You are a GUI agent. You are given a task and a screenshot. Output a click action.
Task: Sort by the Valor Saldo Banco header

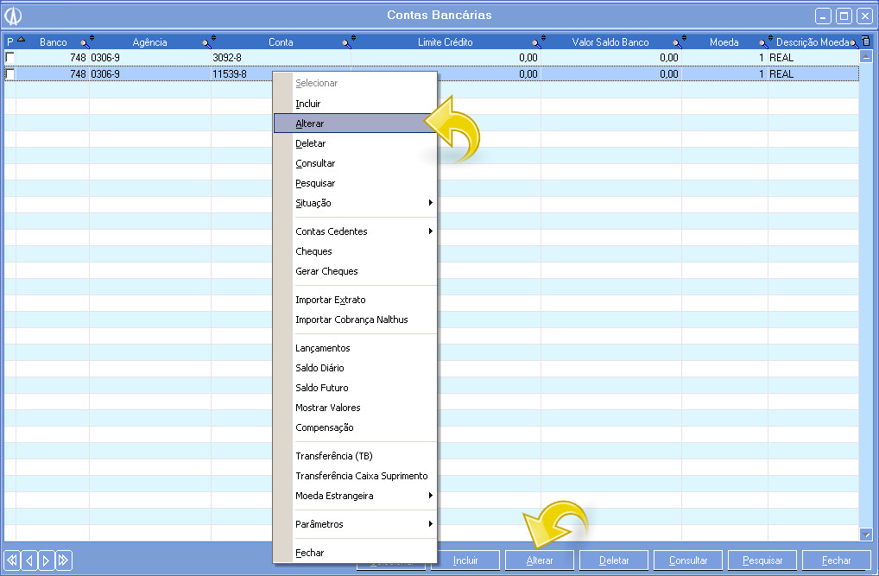click(x=610, y=42)
